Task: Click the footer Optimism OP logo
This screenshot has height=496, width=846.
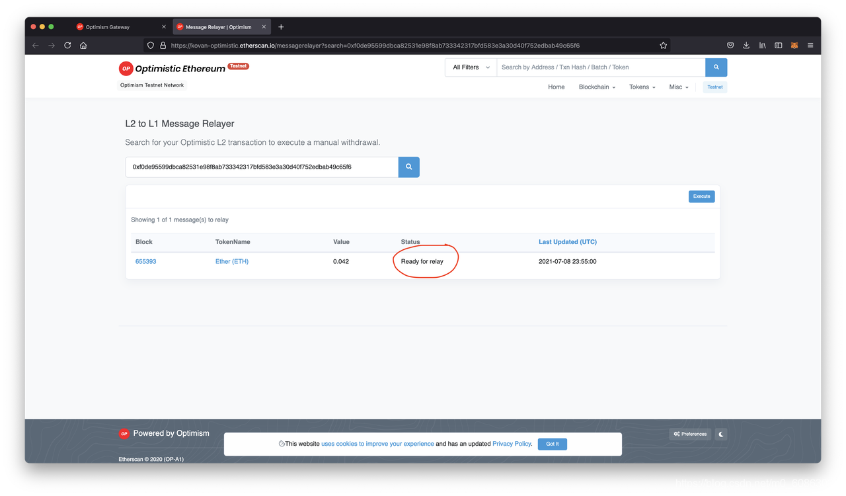Action: (124, 434)
